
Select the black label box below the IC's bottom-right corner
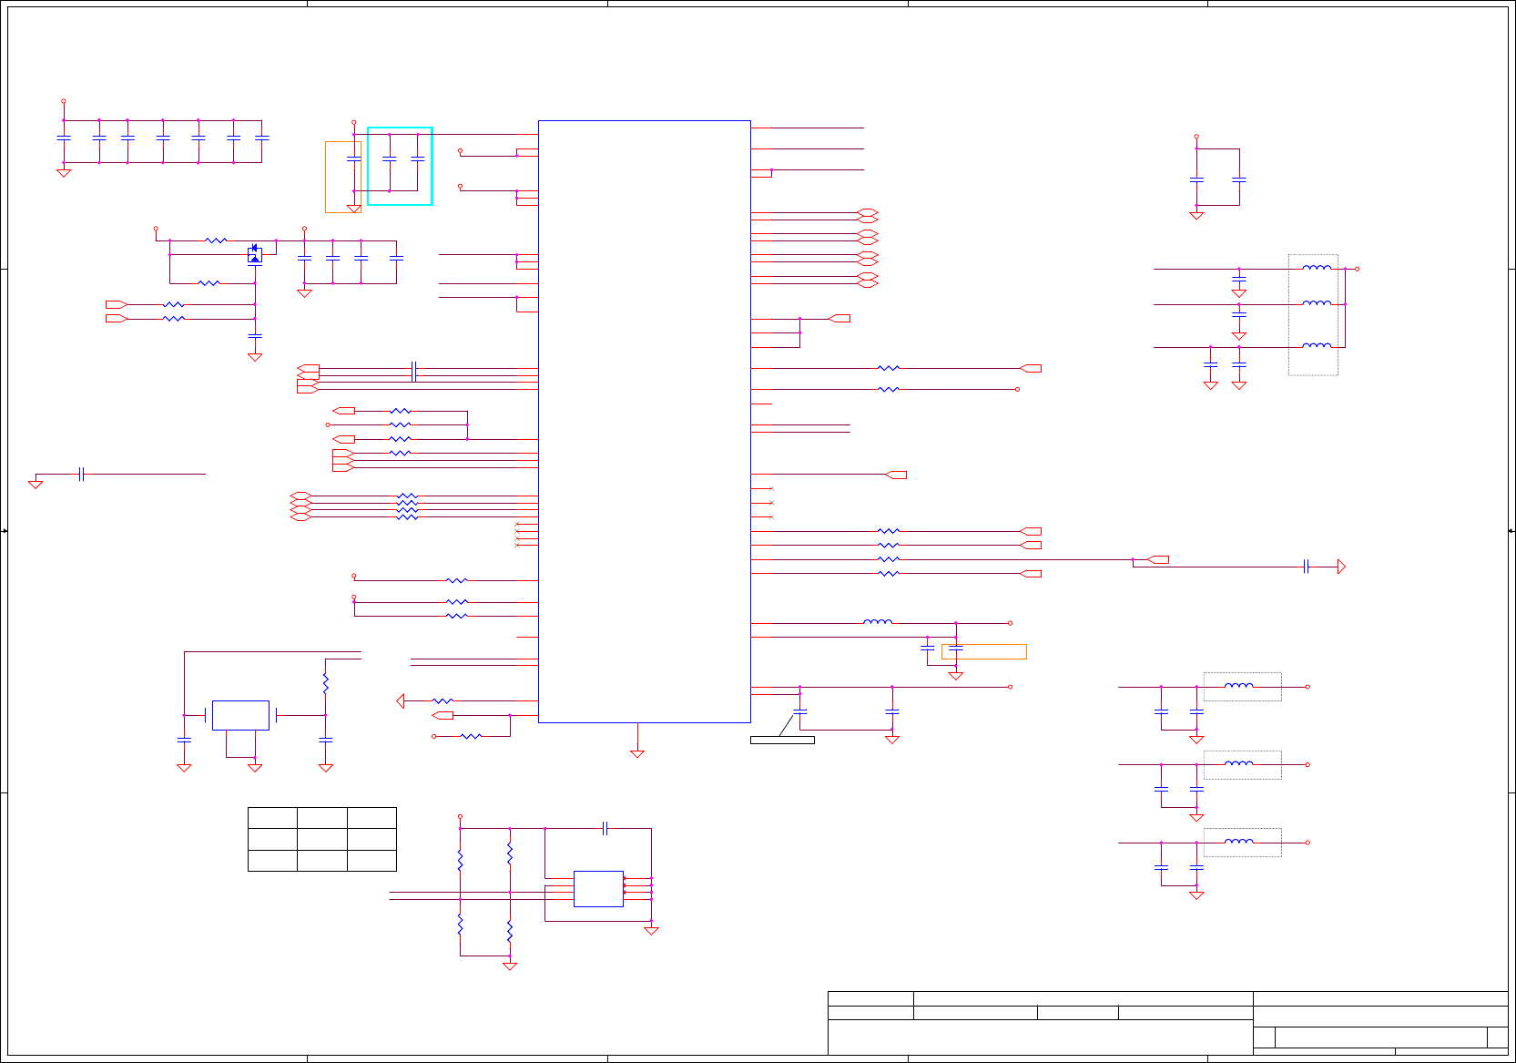[782, 740]
